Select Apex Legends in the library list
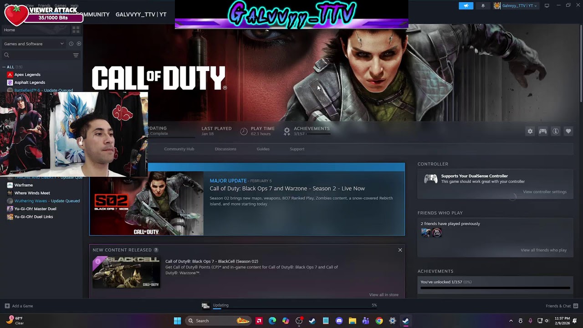This screenshot has height=328, width=583. pos(27,75)
